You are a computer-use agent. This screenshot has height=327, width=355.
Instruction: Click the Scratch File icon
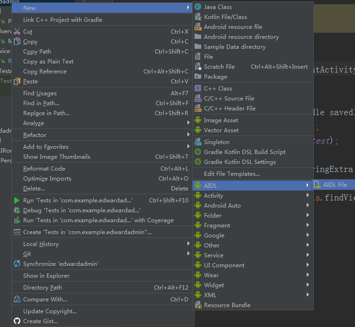[x=198, y=67]
